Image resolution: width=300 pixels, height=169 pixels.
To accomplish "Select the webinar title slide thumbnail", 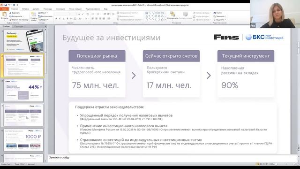I will (x=23, y=41).
